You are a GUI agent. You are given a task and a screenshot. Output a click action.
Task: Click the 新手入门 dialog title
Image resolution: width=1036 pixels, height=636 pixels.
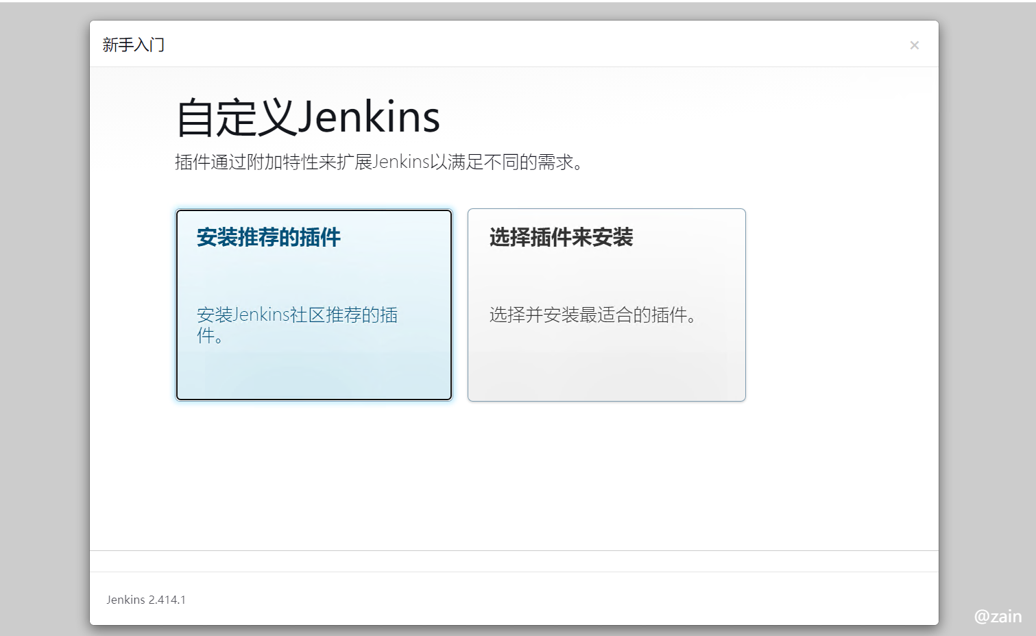coord(134,45)
